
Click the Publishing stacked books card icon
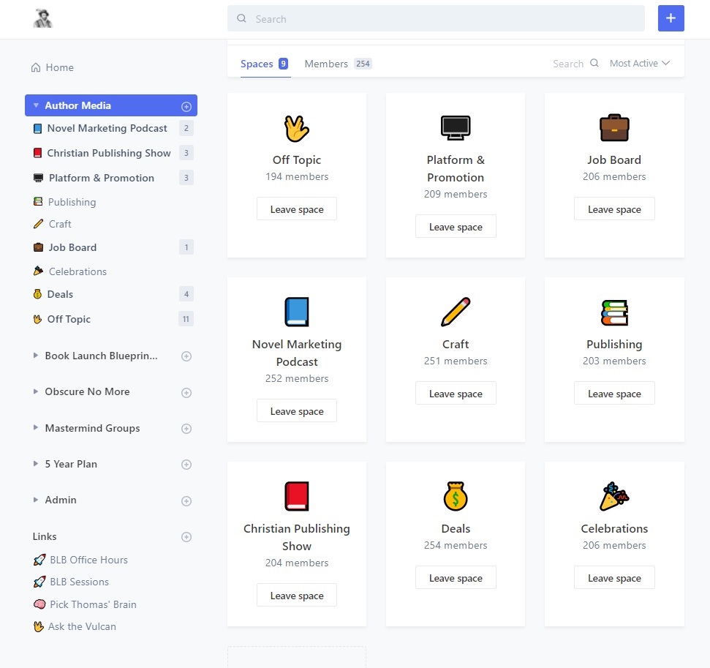coord(614,312)
